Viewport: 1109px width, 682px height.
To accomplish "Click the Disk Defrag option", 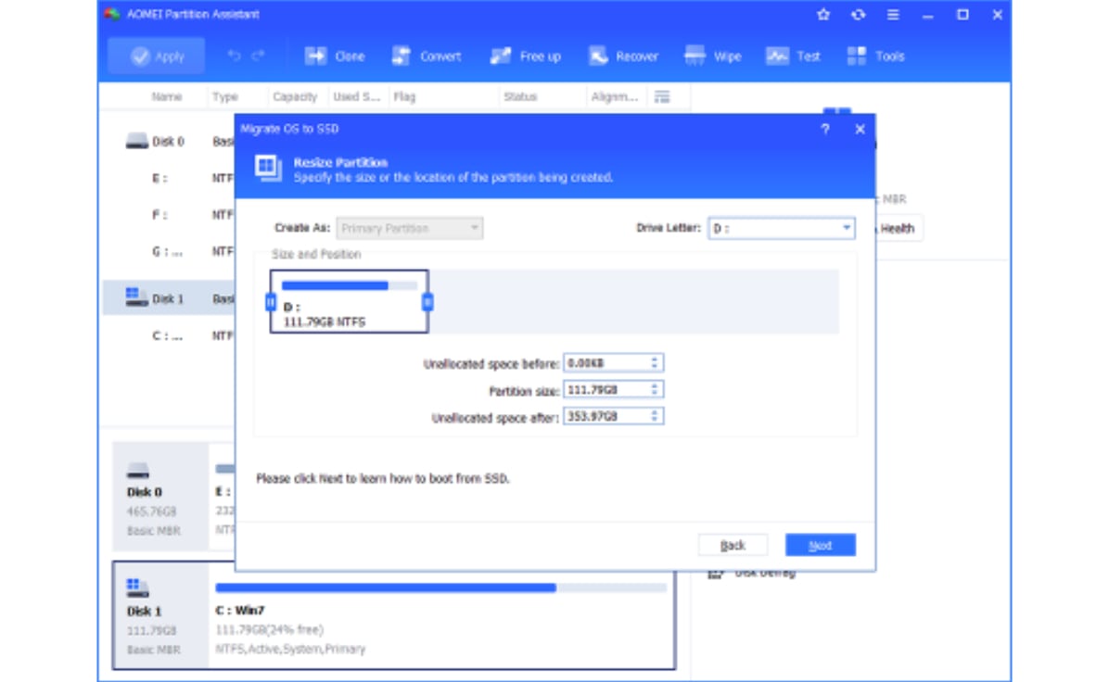I will 752,574.
